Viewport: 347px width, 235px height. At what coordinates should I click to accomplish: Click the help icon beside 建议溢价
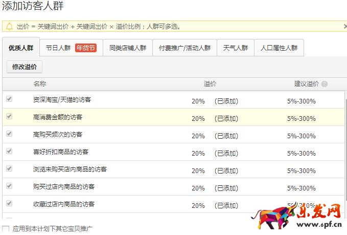[325, 84]
